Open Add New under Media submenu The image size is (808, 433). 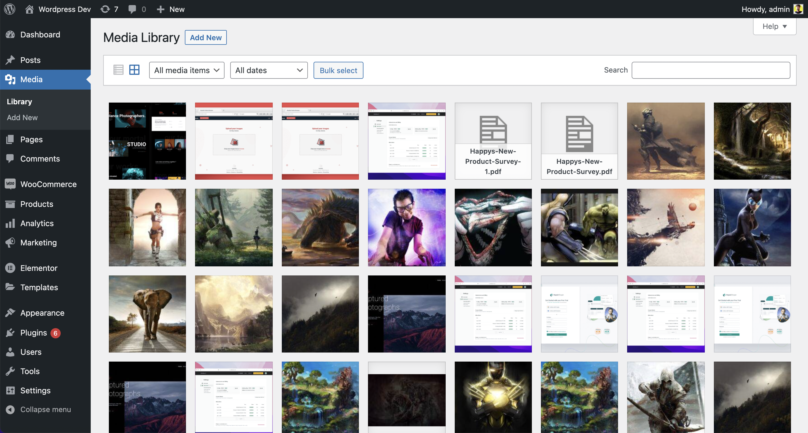click(22, 117)
